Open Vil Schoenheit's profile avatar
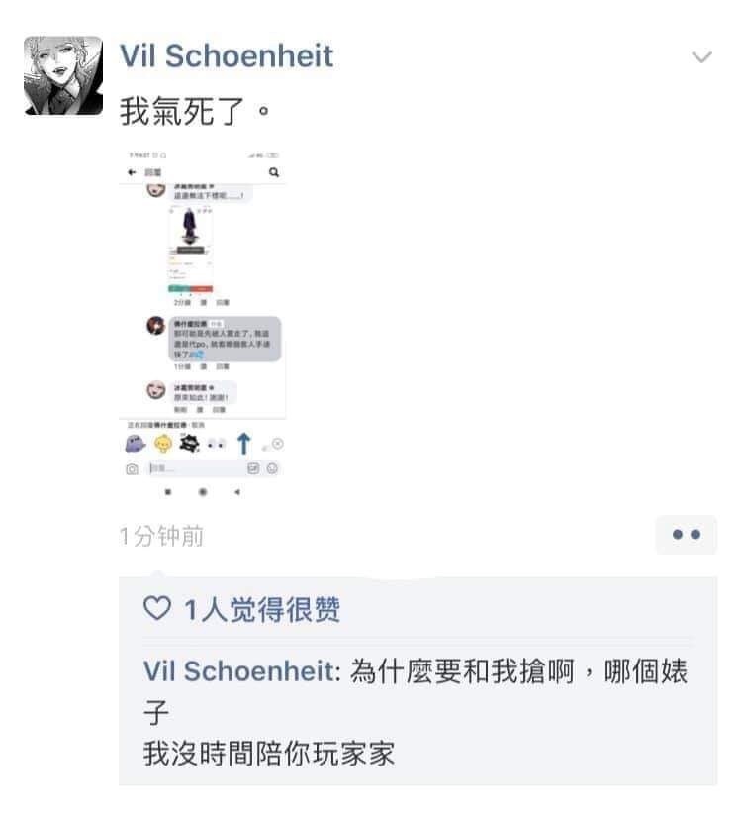The height and width of the screenshot is (817, 742). tap(63, 75)
